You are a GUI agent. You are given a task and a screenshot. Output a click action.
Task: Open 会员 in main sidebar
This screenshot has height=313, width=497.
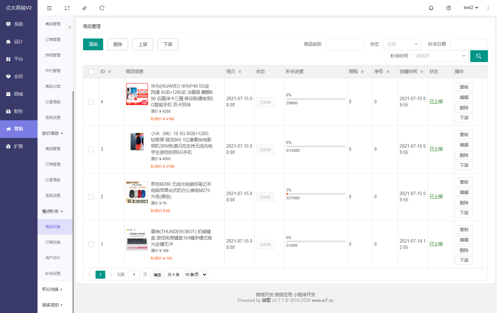(x=19, y=76)
